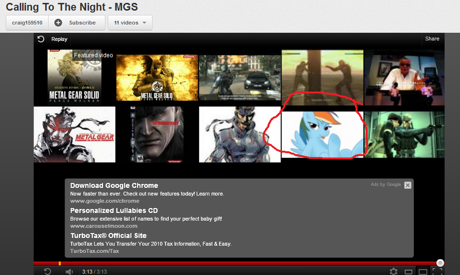Click the plus icon on the Subscribe button
Image resolution: width=460 pixels, height=275 pixels.
click(x=58, y=23)
